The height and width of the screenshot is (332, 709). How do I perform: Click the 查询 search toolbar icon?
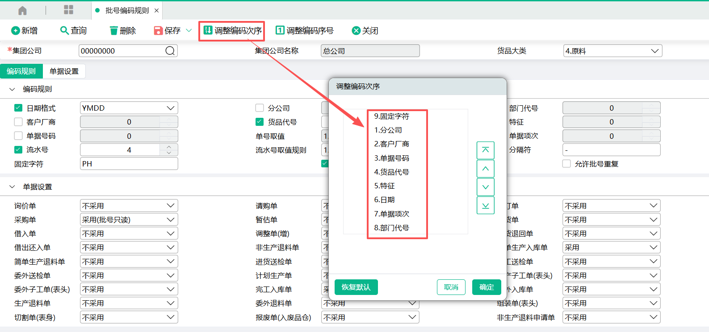click(64, 30)
